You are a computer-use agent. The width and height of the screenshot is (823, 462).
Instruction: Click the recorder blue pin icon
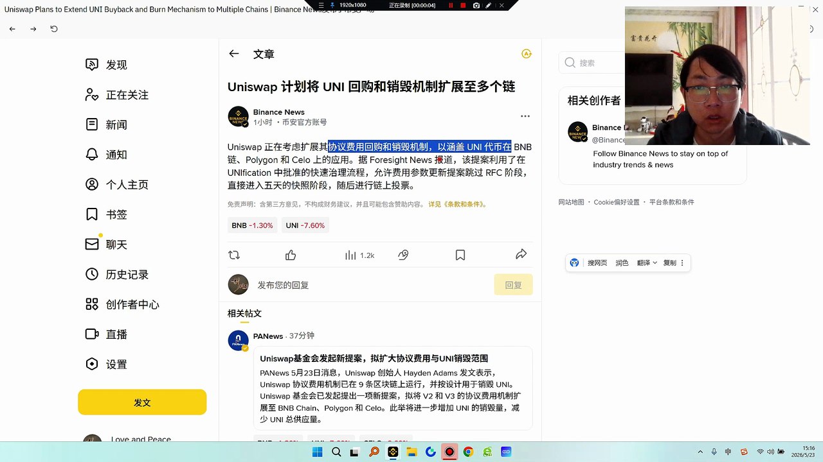click(332, 5)
